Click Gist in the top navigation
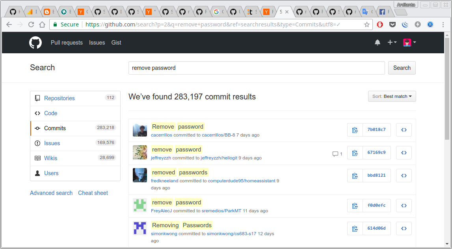Viewport: 452px width, 249px height. coord(116,43)
